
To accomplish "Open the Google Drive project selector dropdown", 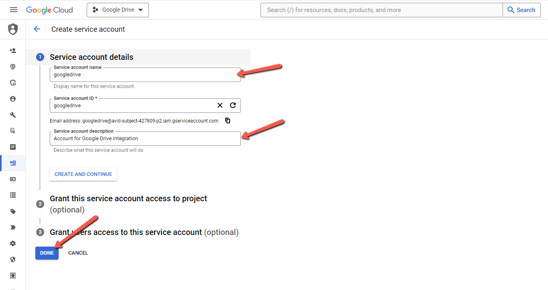I will [x=118, y=10].
